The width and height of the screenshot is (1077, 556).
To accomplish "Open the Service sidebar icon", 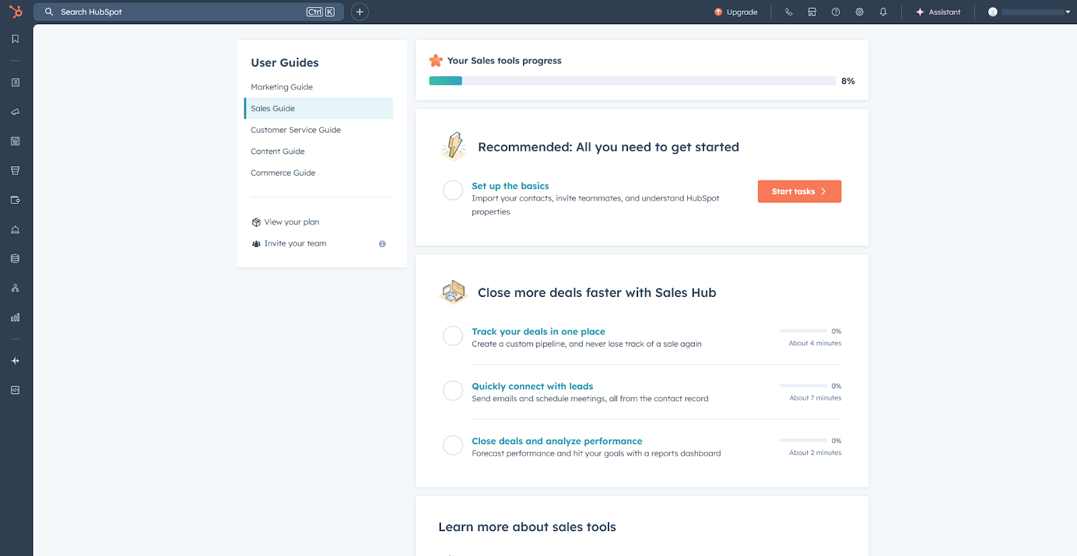I will tap(15, 230).
